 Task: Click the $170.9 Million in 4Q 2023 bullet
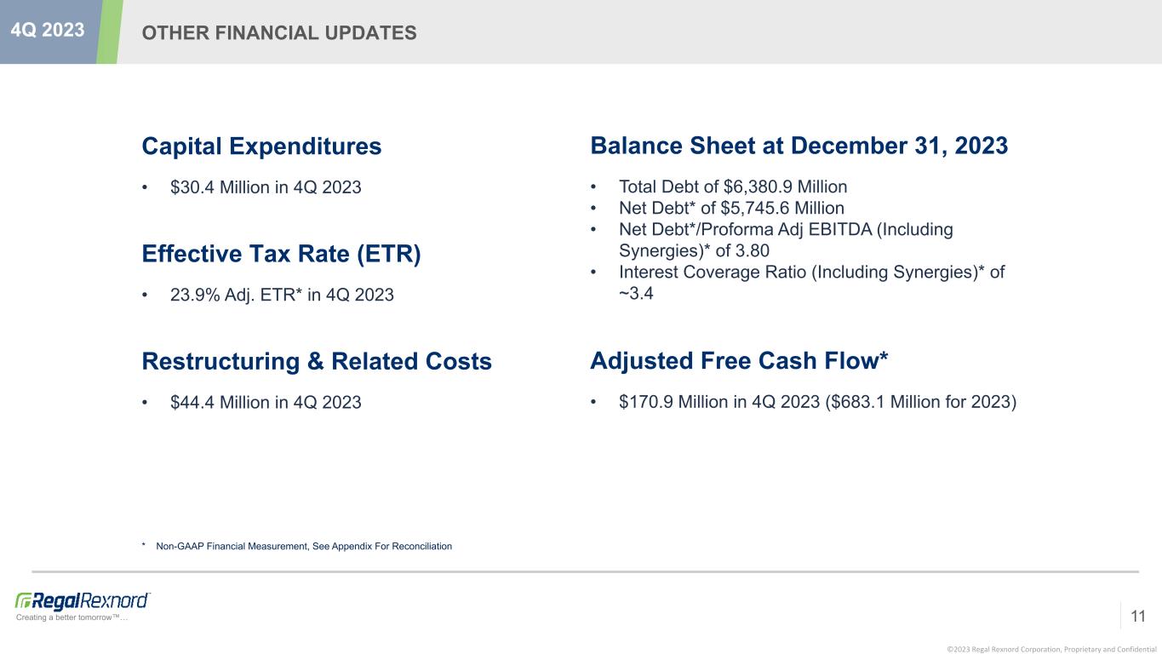pos(817,402)
